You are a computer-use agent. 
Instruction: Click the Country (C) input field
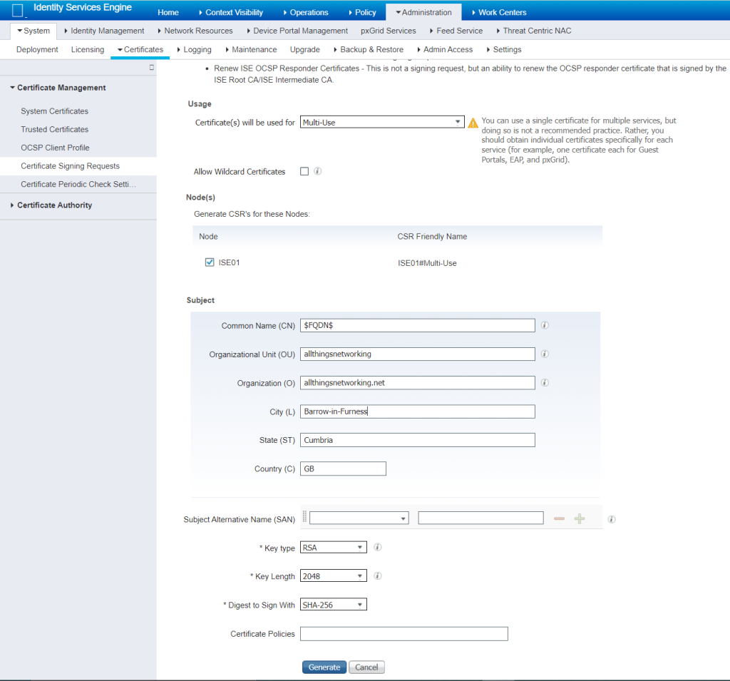(343, 468)
